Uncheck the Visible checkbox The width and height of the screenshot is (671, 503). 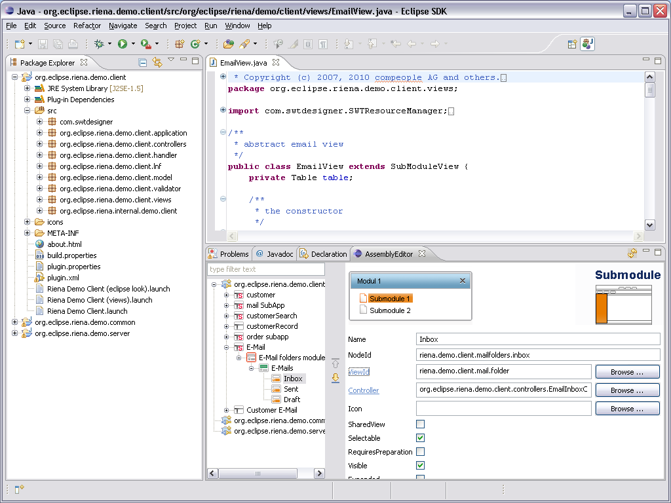(x=421, y=466)
